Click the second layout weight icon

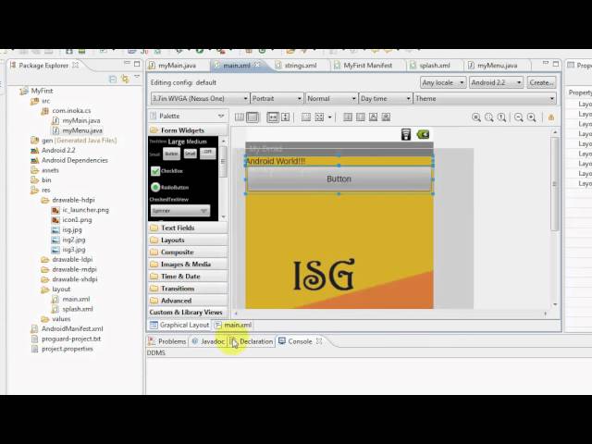point(361,117)
